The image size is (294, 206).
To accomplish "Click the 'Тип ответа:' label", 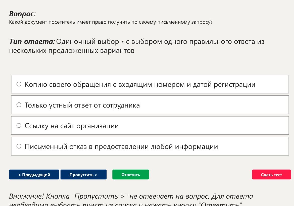I will tap(32, 41).
